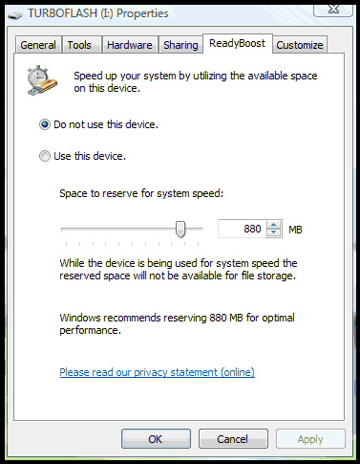Click the drive icon in title bar
Image resolution: width=360 pixels, height=464 pixels.
pyautogui.click(x=15, y=14)
